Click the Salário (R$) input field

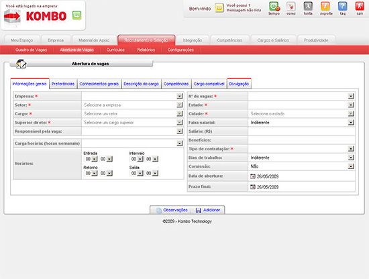click(x=301, y=131)
